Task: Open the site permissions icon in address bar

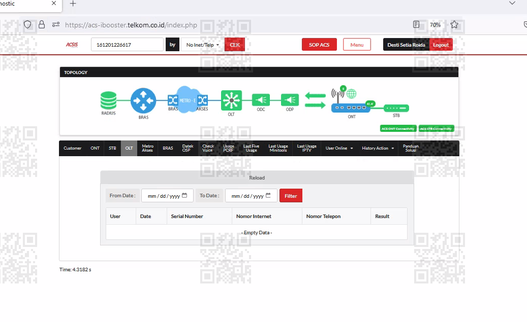Action: (x=56, y=24)
